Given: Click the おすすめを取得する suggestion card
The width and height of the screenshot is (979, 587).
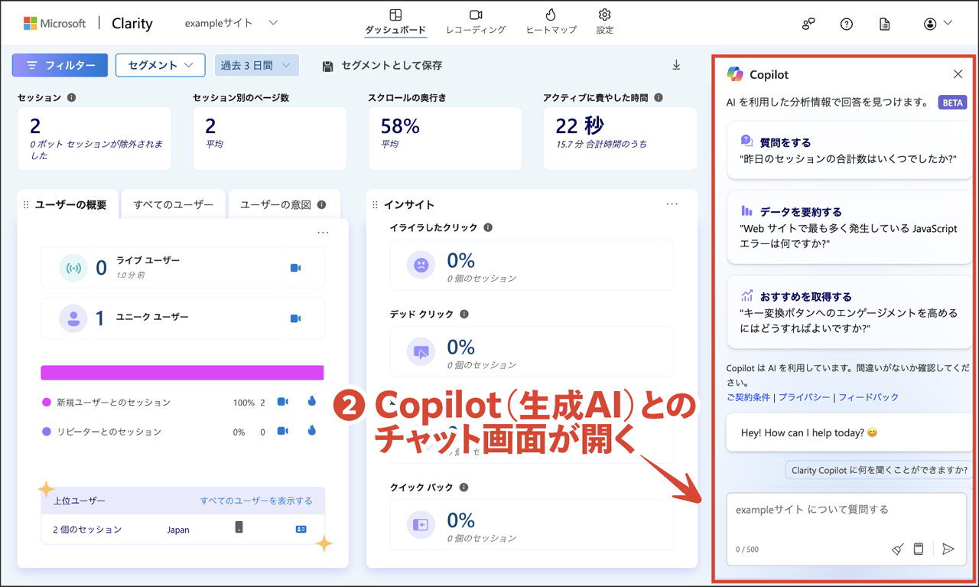Looking at the screenshot, I should (x=849, y=312).
